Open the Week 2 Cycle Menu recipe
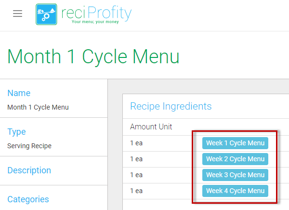Viewport: 289px width, 210px height. (x=235, y=159)
